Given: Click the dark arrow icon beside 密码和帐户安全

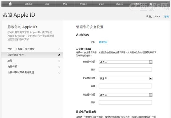Looking at the screenshot, I should (59, 55).
